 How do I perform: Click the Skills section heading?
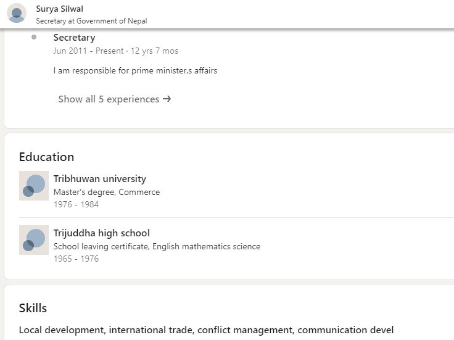tap(33, 308)
